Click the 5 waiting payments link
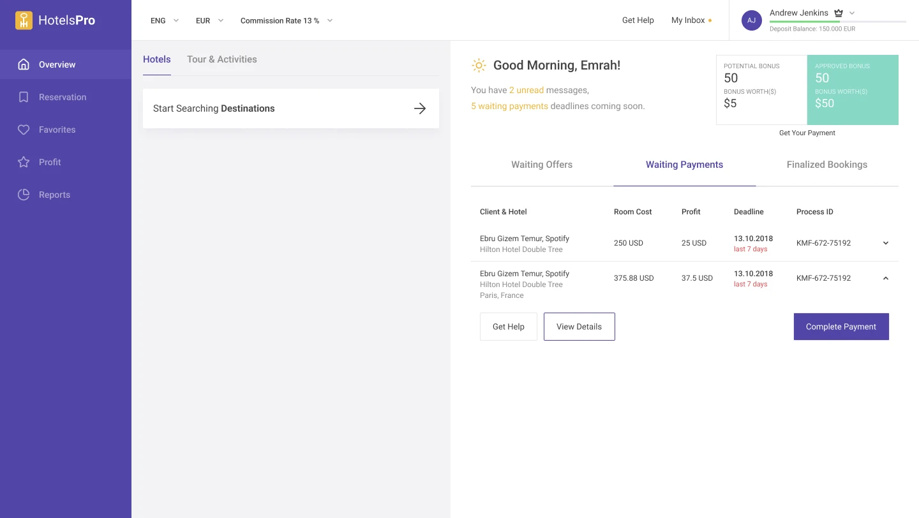This screenshot has width=919, height=518. click(509, 106)
